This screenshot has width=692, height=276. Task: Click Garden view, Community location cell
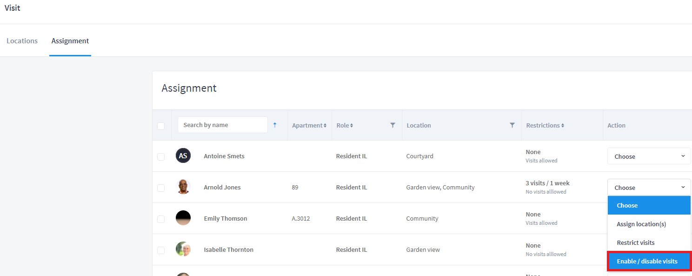pyautogui.click(x=440, y=188)
